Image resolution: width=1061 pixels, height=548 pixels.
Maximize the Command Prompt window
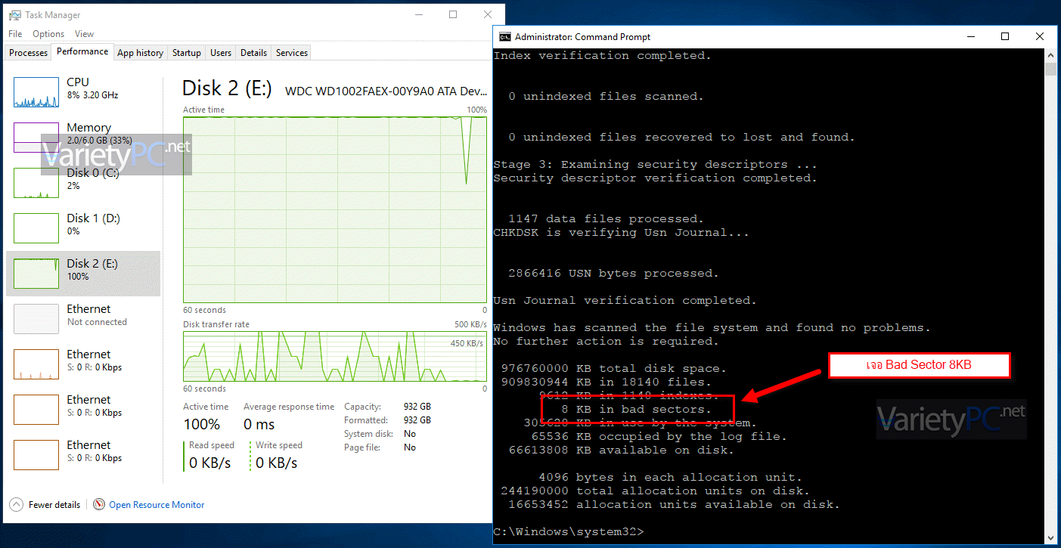click(x=1005, y=37)
